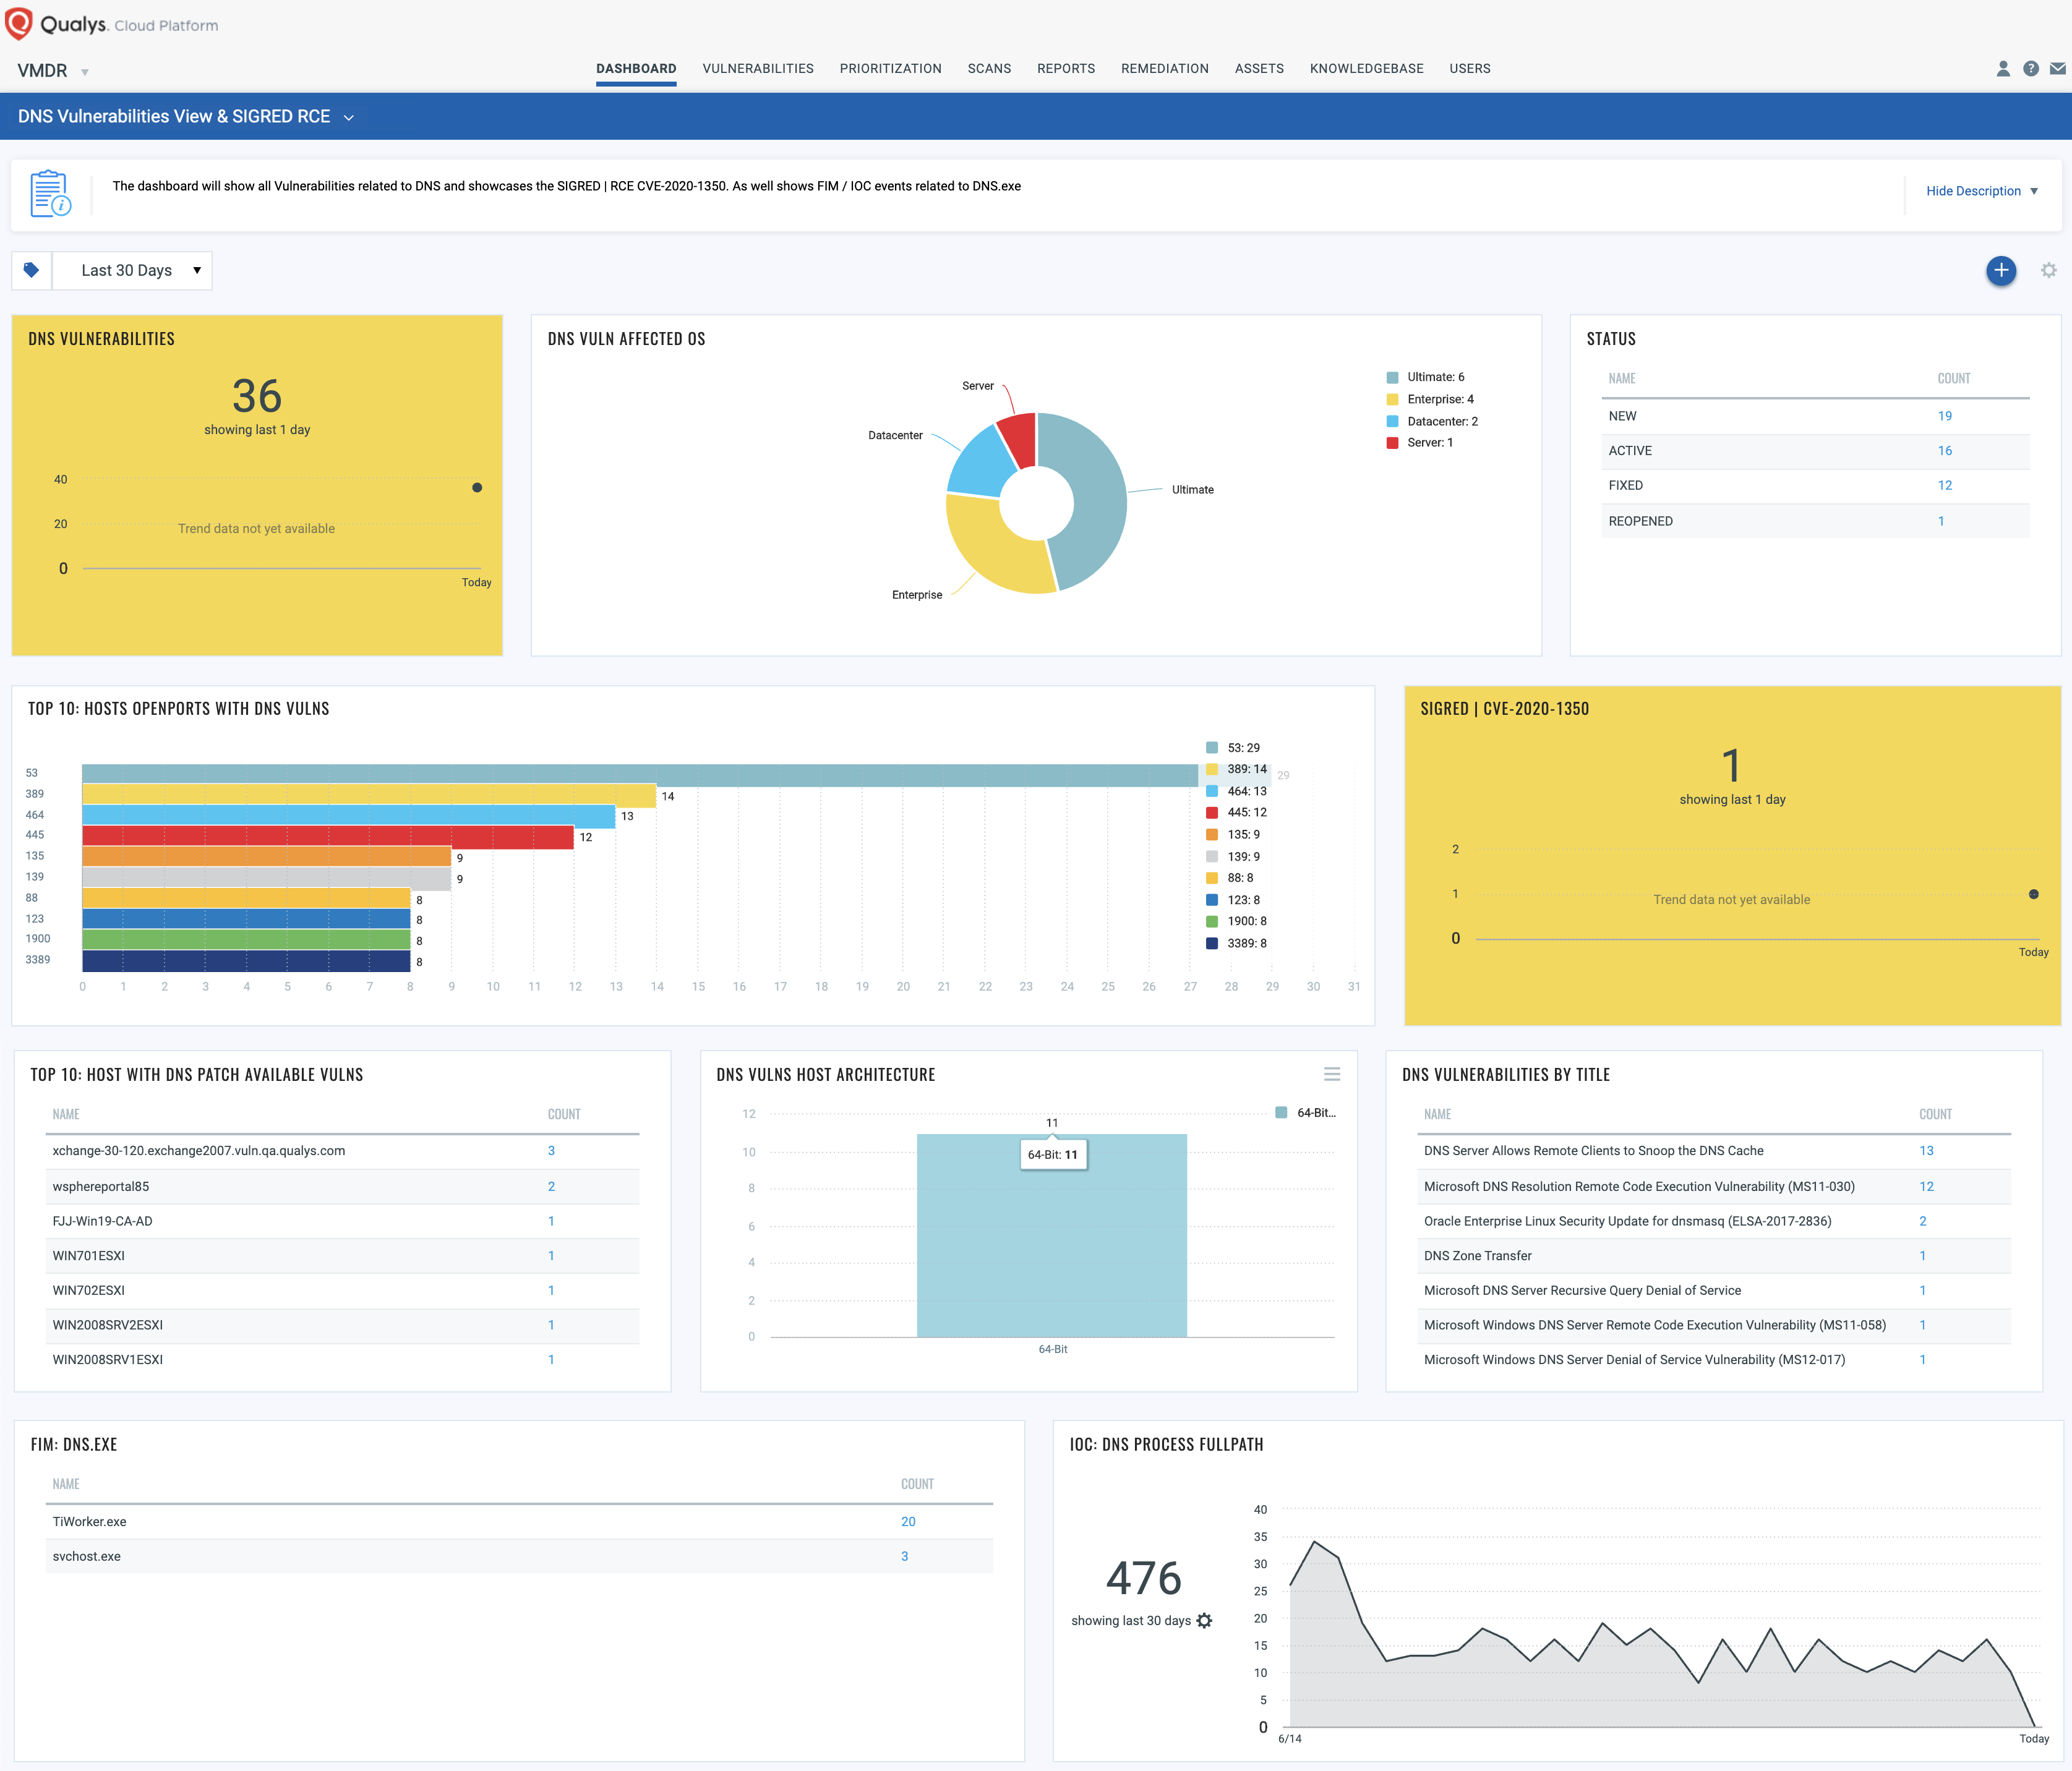Screen dimensions: 2072x1771
Task: Open the DNS Vulns Host Architecture widget menu
Action: point(1332,1074)
